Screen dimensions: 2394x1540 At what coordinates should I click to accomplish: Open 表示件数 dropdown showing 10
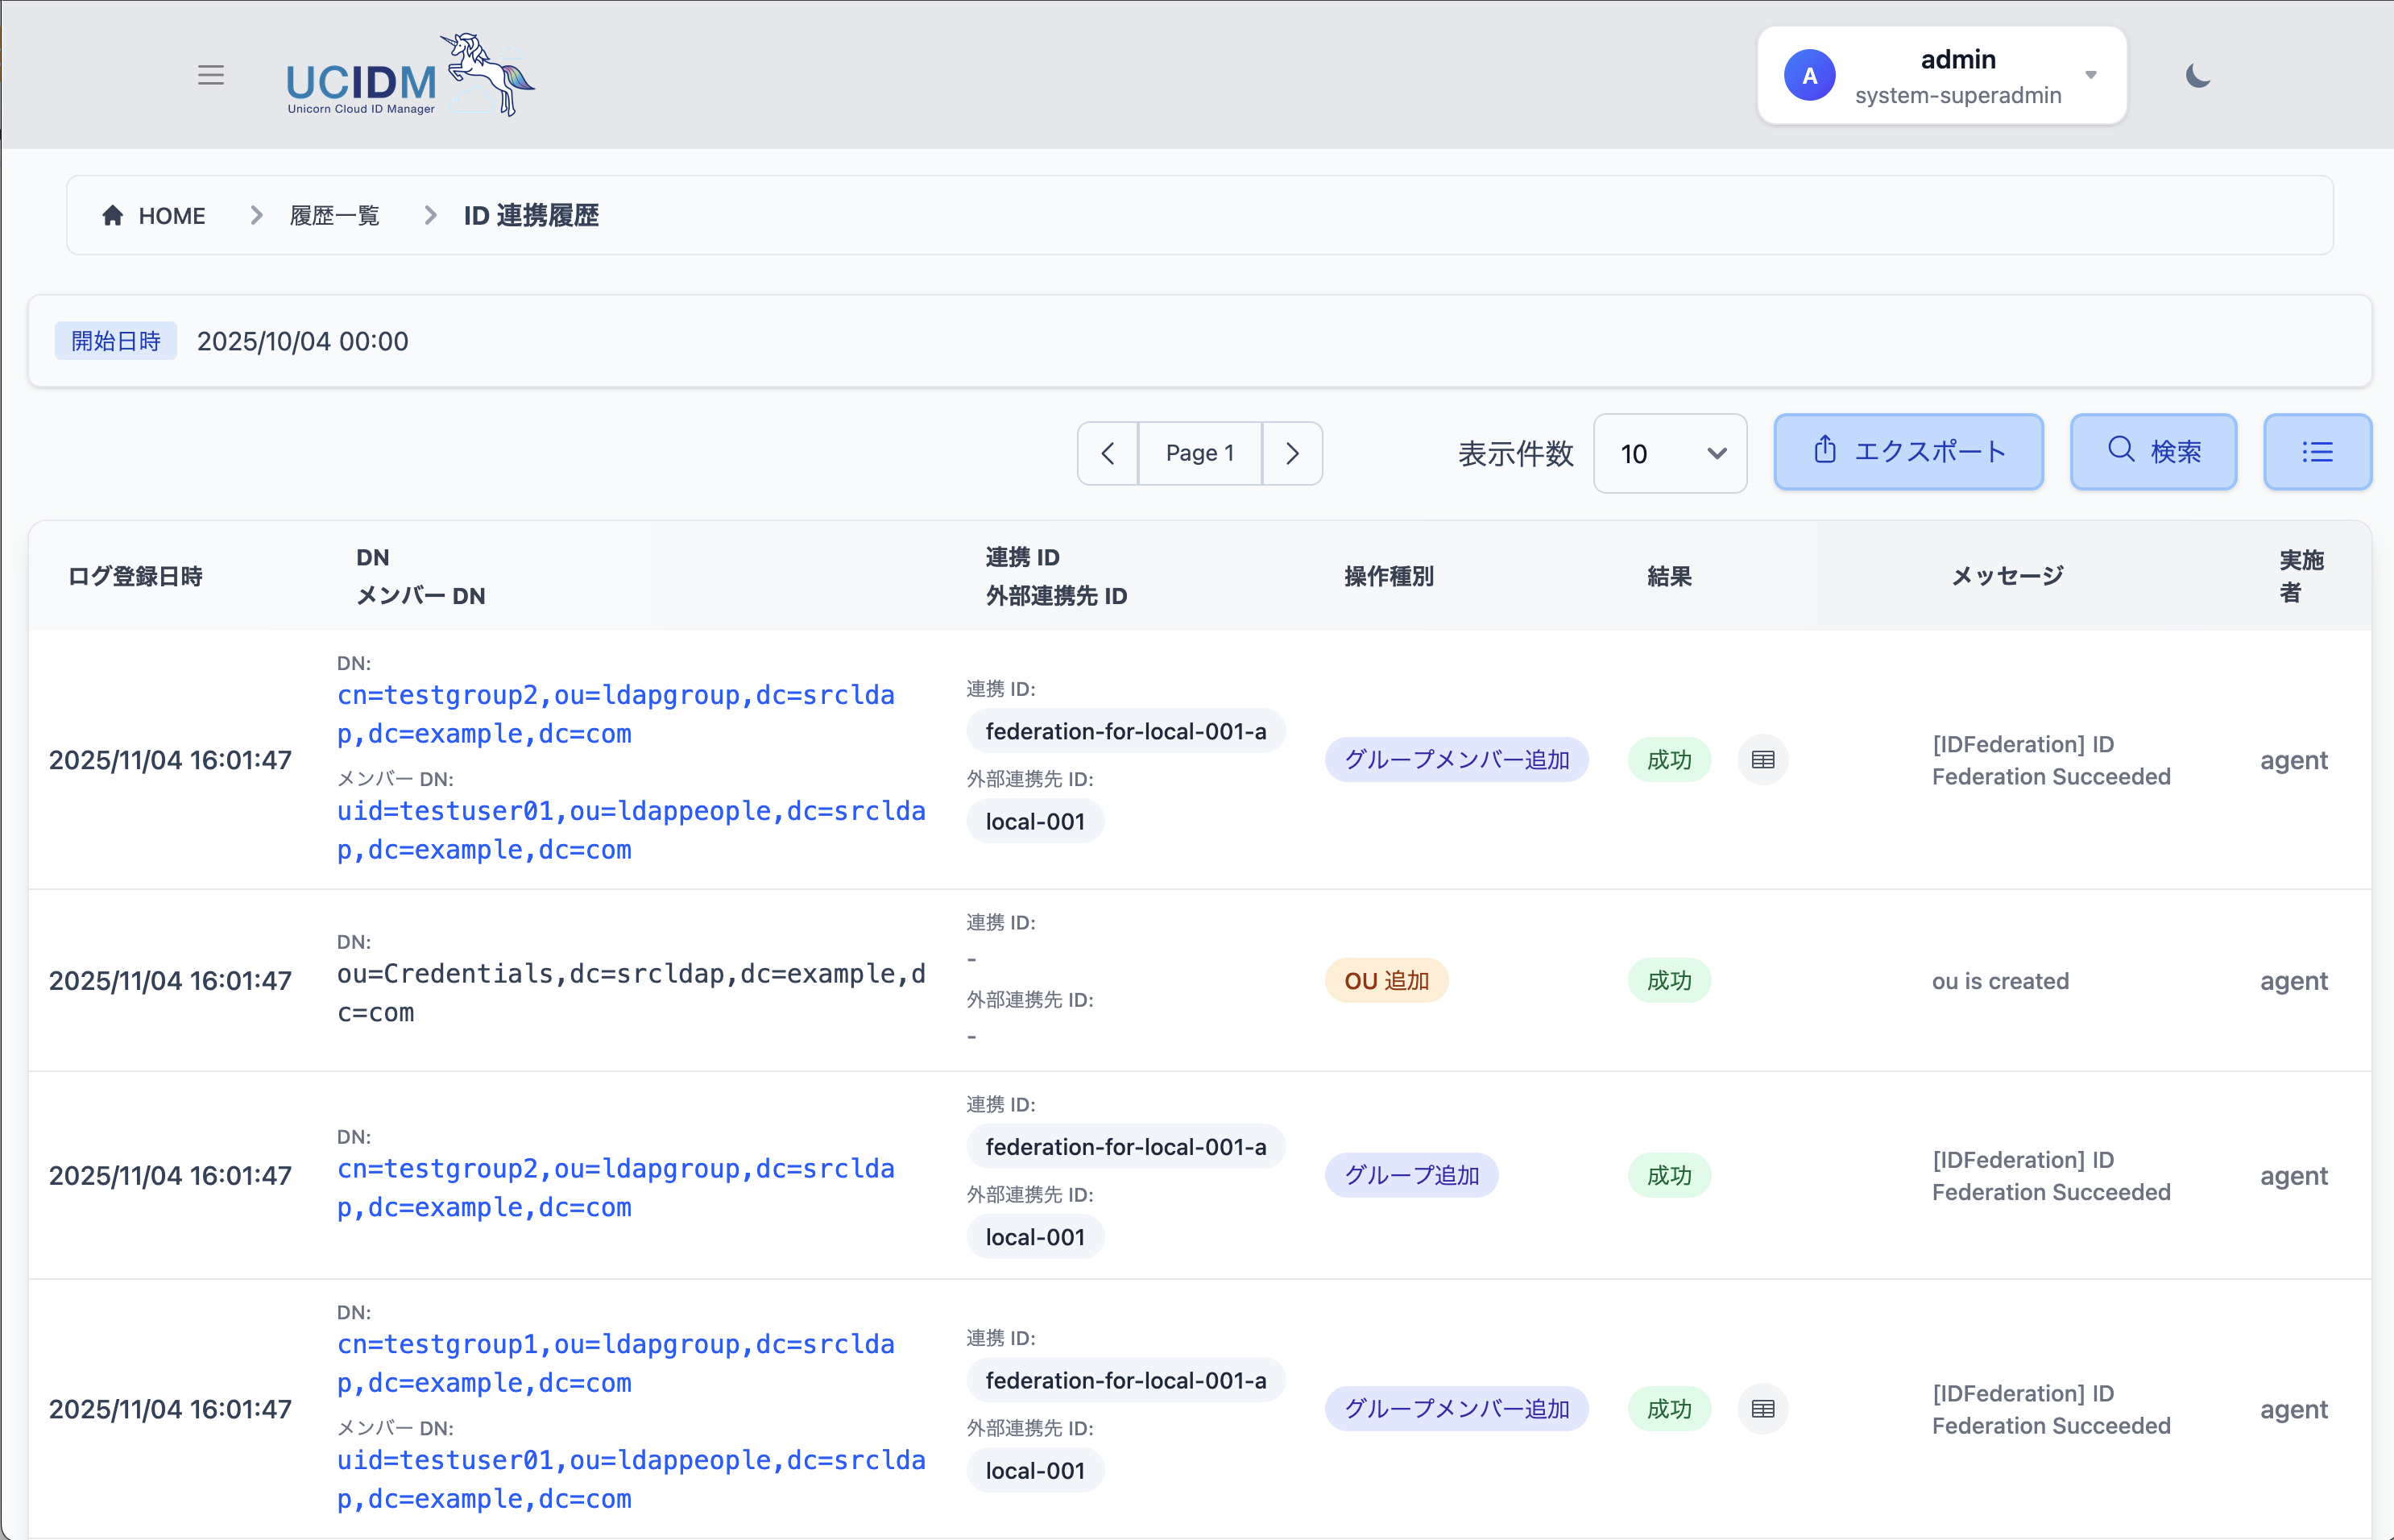pos(1669,454)
